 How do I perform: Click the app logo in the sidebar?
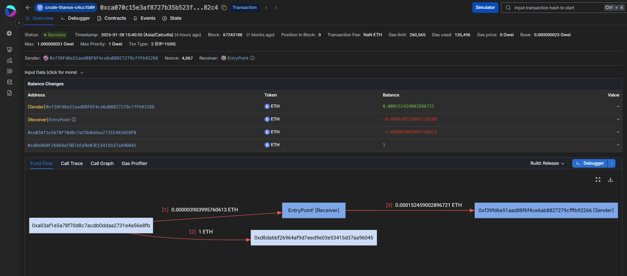point(11,11)
